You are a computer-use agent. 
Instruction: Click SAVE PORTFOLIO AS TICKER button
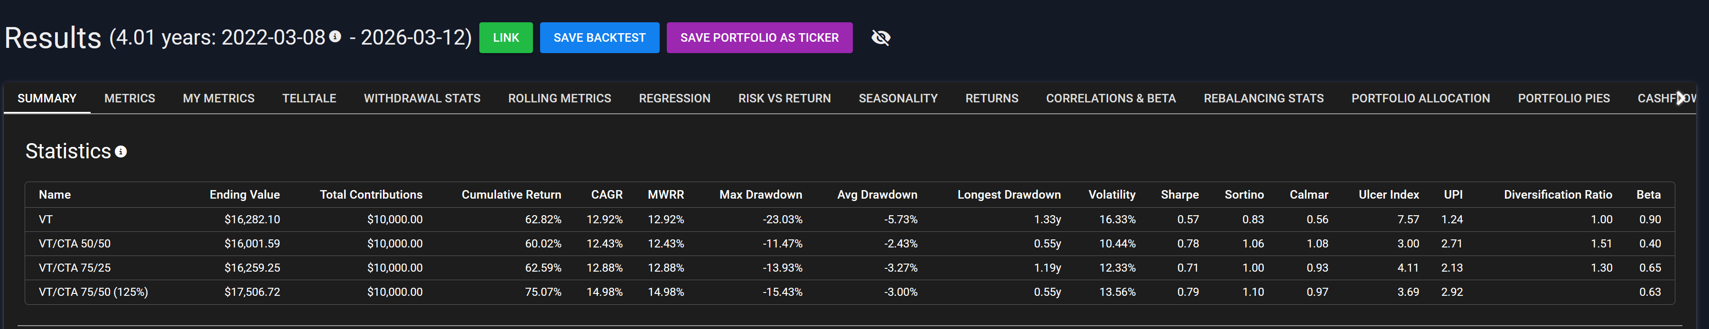[x=759, y=38]
